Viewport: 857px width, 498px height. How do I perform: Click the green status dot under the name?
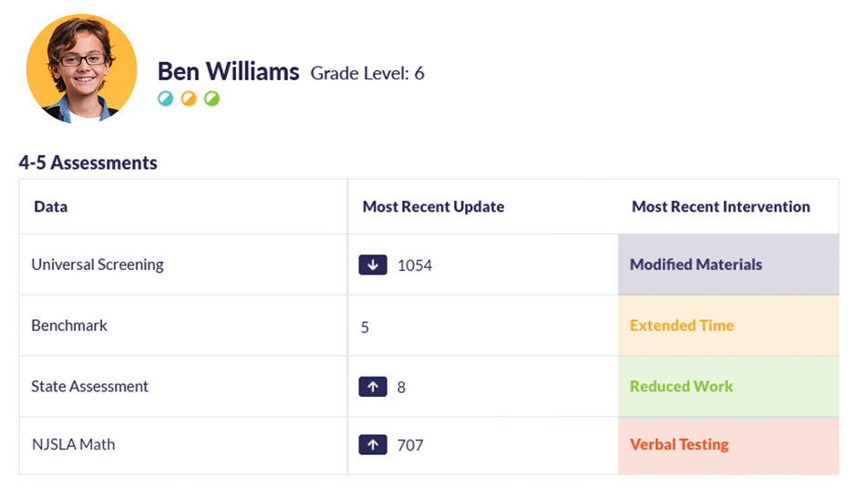[212, 99]
